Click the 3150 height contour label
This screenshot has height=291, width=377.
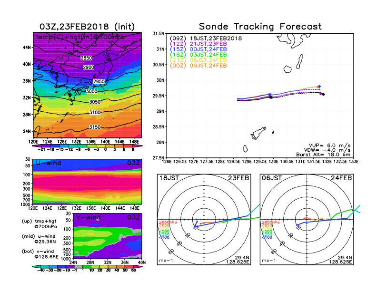(95, 127)
